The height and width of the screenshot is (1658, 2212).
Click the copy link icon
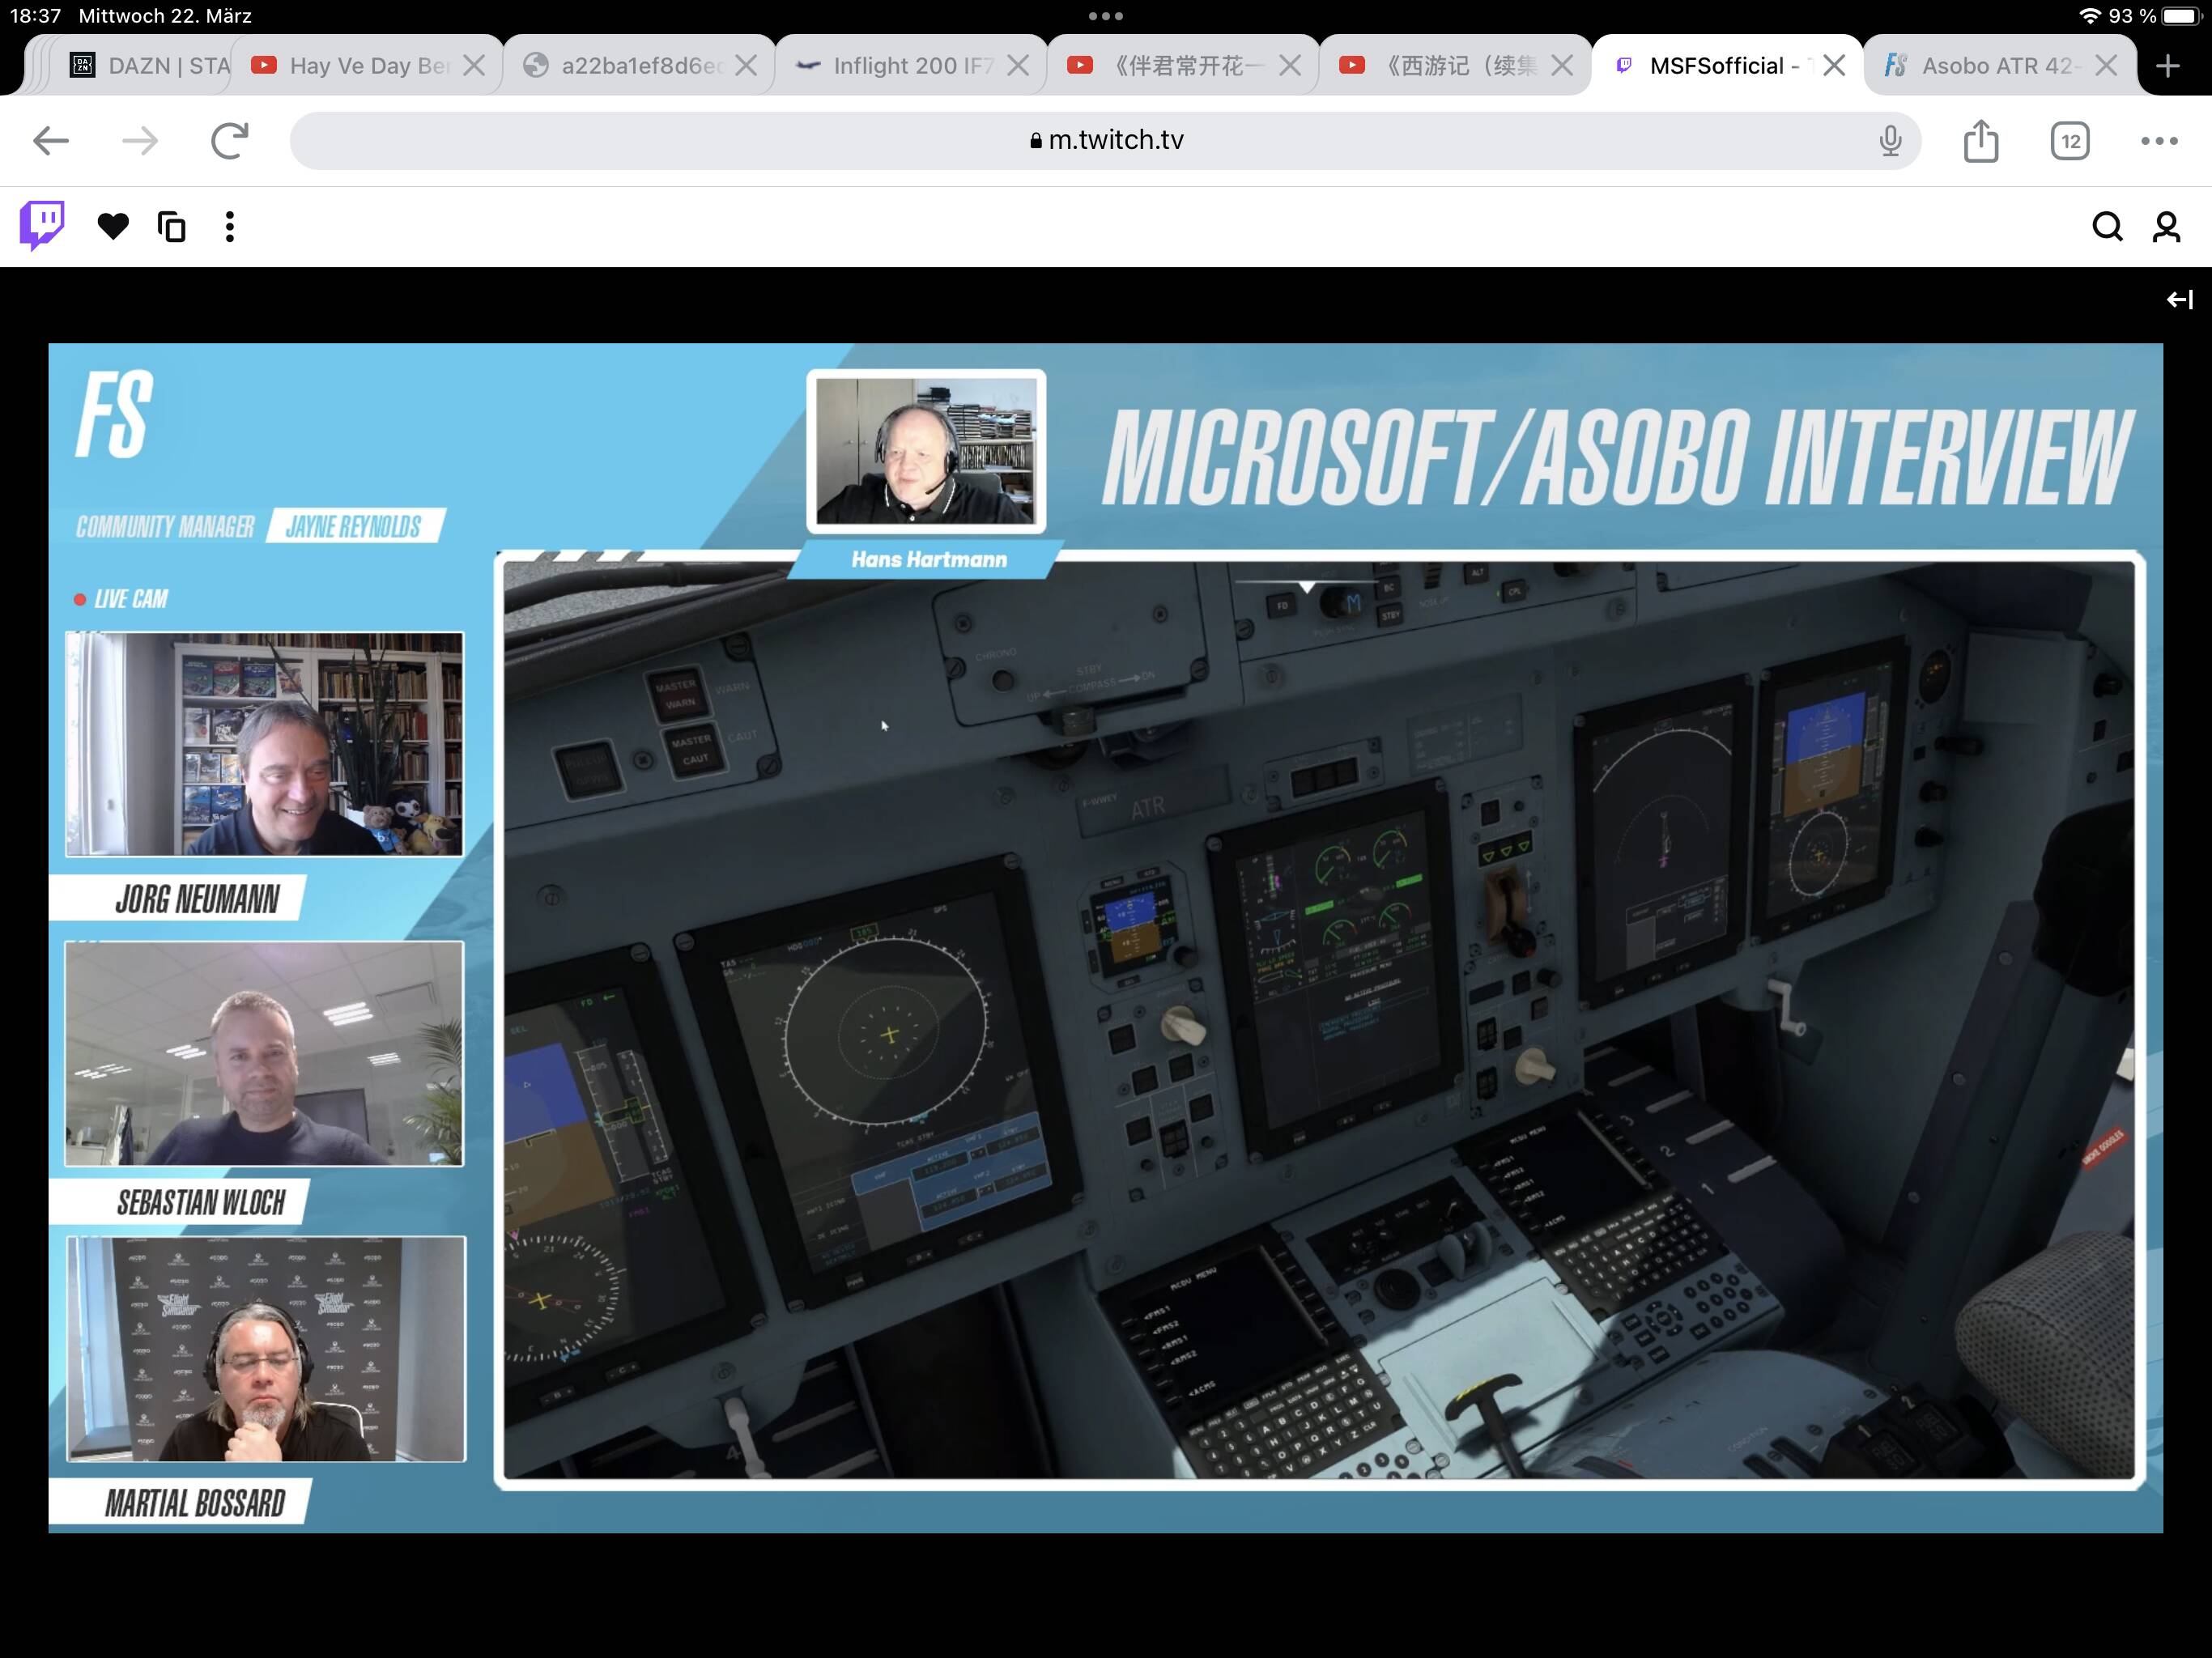pos(172,227)
